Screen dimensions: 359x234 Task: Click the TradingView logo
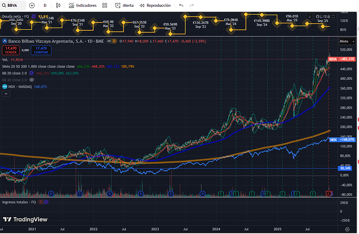(26, 219)
